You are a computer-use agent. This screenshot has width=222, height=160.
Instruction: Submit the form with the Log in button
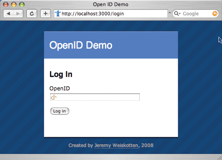click(x=60, y=111)
